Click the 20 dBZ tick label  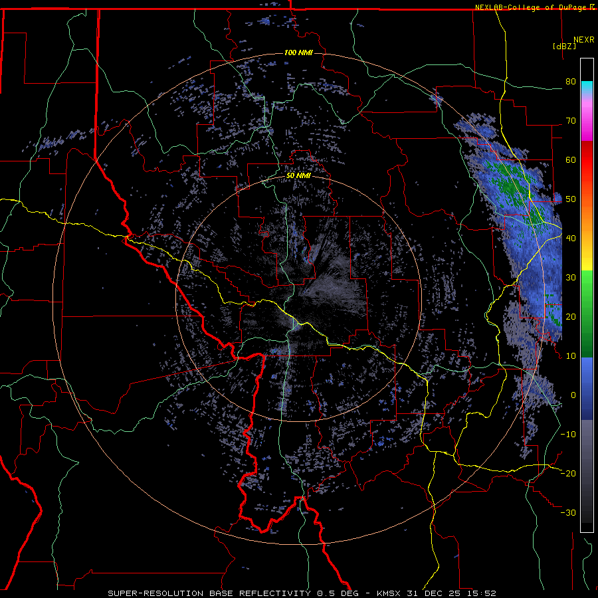(x=571, y=317)
